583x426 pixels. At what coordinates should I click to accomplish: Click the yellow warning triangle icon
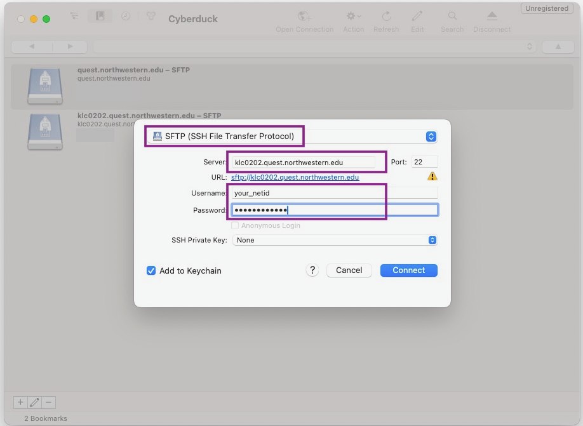pos(432,176)
